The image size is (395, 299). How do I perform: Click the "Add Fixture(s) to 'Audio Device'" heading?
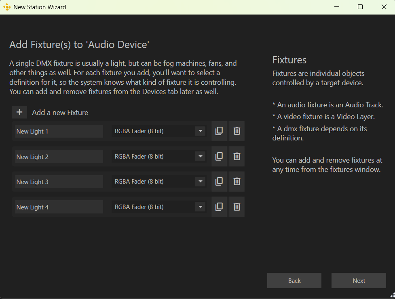(79, 44)
